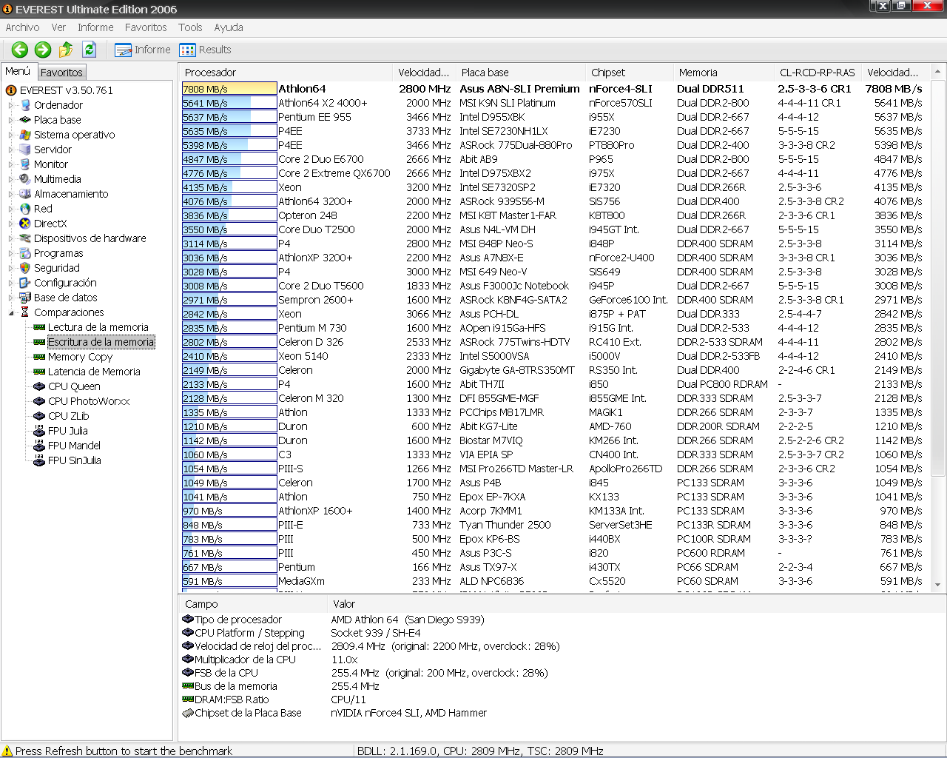The height and width of the screenshot is (758, 947).
Task: Click the 7808 MB/s Athlon64 result bar
Action: pyautogui.click(x=229, y=89)
